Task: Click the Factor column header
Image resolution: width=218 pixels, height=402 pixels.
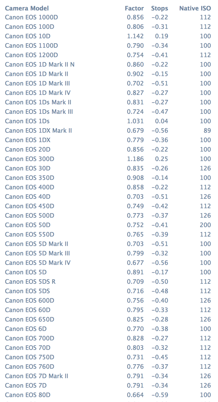Action: point(134,8)
